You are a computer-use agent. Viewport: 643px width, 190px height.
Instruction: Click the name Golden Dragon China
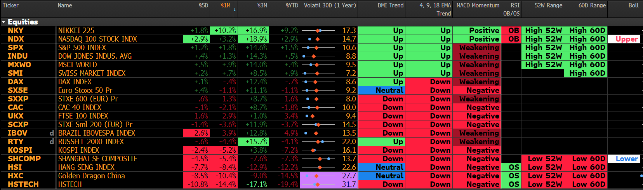tap(91, 176)
